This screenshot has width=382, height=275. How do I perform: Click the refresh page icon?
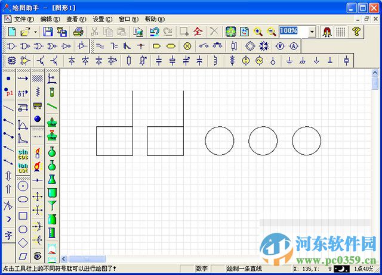(245, 32)
